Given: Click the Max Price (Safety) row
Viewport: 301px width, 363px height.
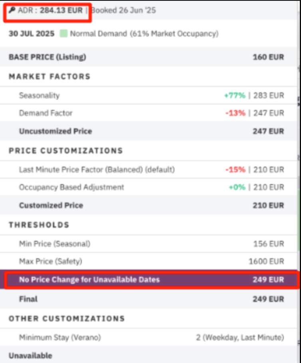Looking at the screenshot, I should point(149,261).
